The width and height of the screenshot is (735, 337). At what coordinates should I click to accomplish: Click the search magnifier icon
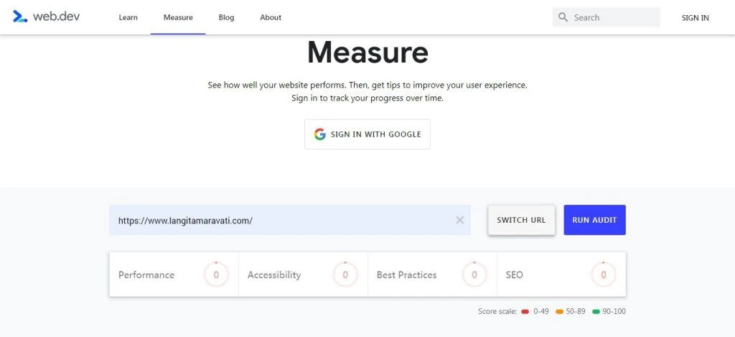tap(563, 17)
